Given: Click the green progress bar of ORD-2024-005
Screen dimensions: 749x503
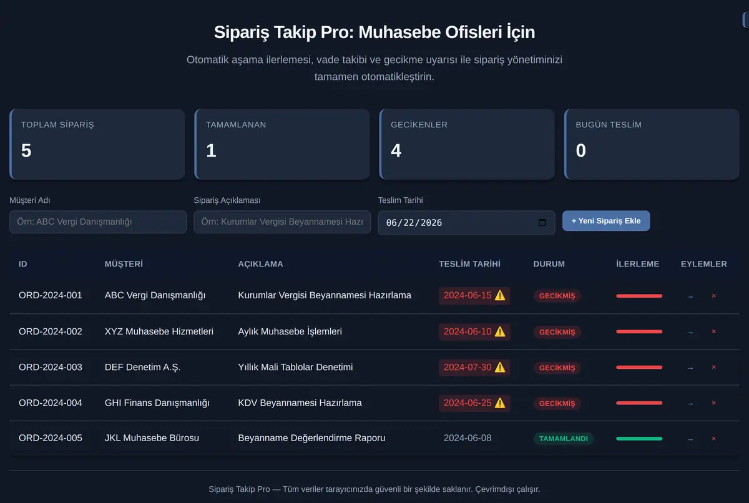Looking at the screenshot, I should [x=639, y=439].
